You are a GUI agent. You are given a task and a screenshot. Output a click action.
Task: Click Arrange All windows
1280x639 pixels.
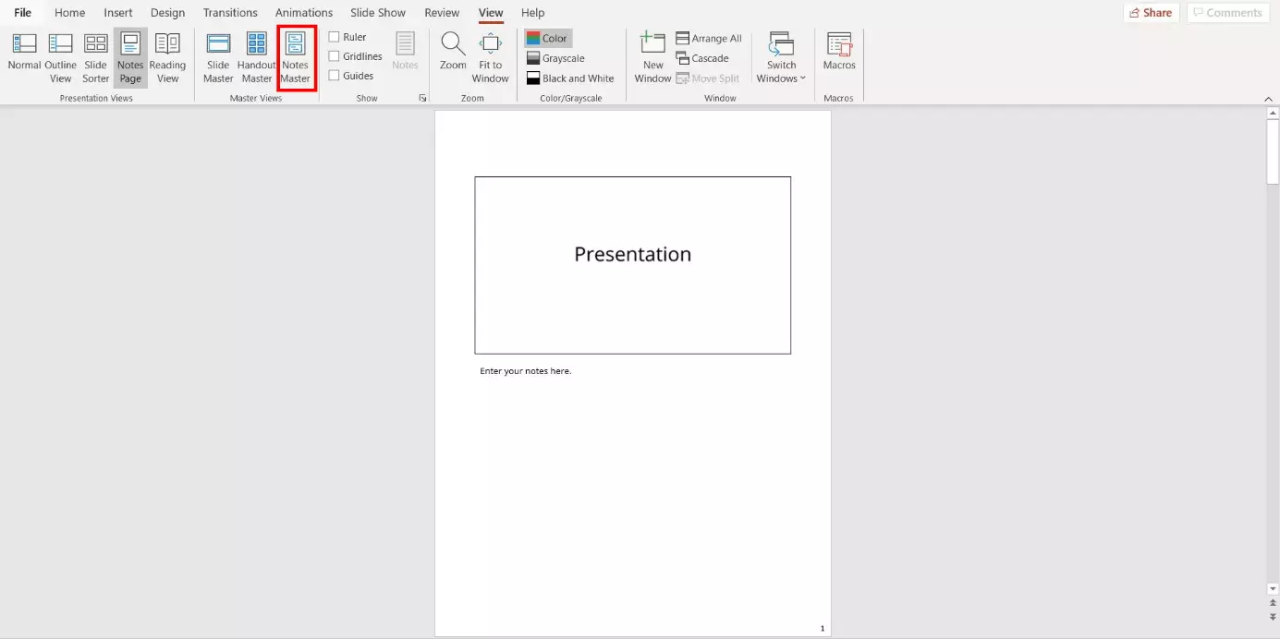[x=709, y=39]
